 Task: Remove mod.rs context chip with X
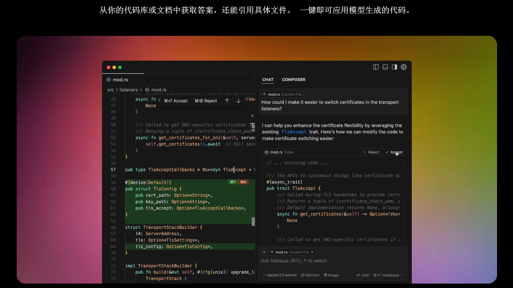pyautogui.click(x=312, y=252)
